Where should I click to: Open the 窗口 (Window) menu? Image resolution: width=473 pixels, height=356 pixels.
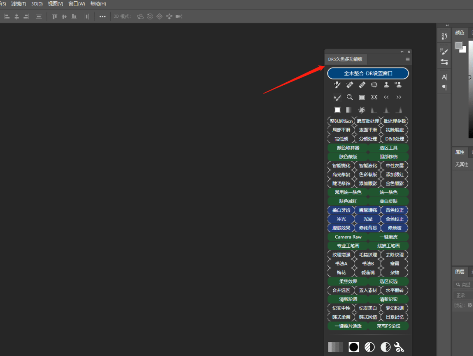pyautogui.click(x=76, y=4)
